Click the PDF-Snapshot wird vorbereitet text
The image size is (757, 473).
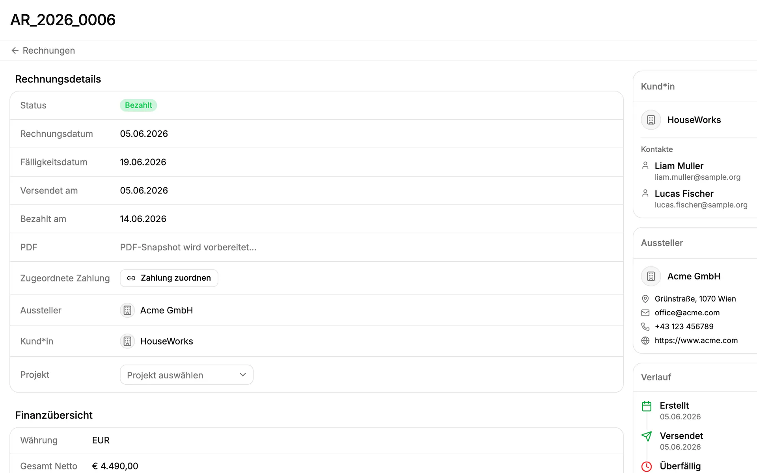[188, 247]
